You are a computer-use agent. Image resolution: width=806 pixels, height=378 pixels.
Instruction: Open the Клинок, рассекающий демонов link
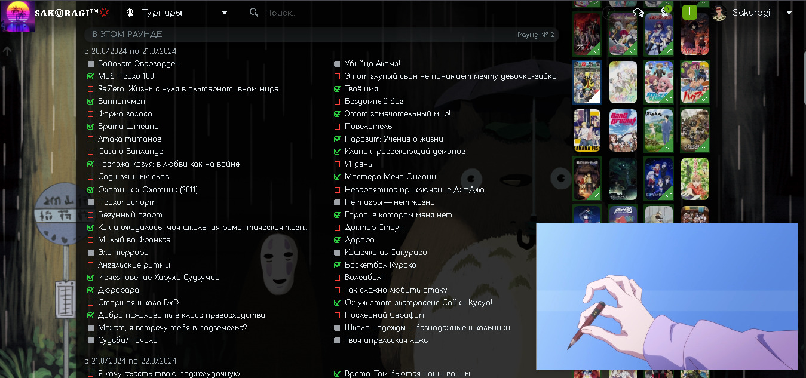pos(404,152)
